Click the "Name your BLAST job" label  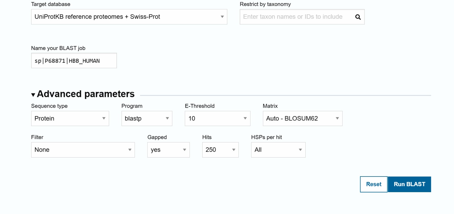[58, 48]
